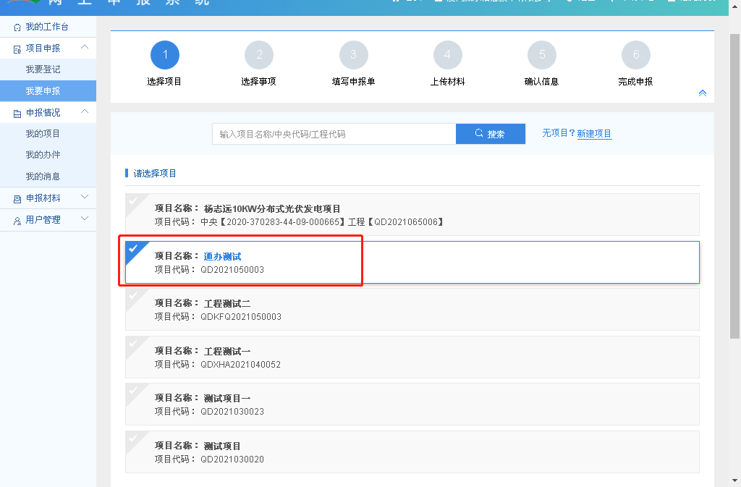Click the 申报材料 sidebar icon

(x=17, y=198)
